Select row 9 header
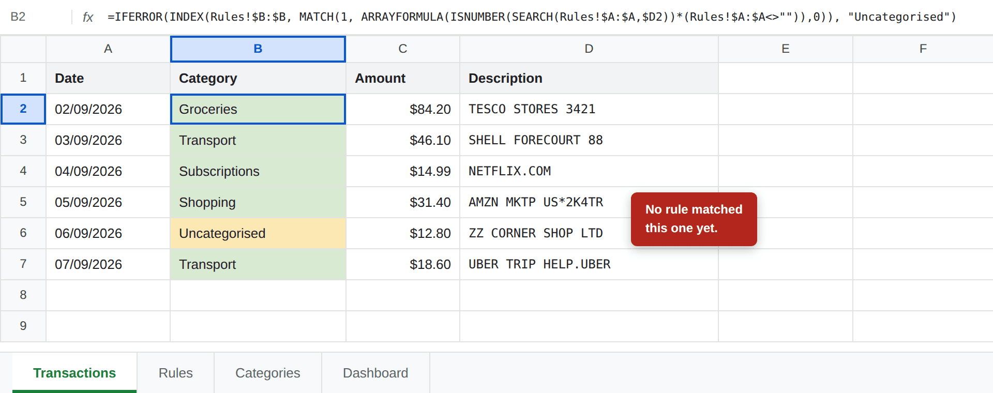Screen dimensions: 993x393 click(23, 326)
